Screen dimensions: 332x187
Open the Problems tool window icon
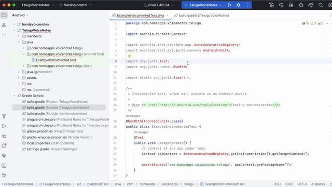4,145
